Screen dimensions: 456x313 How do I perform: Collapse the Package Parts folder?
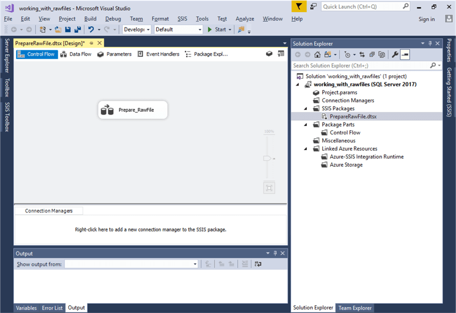(x=305, y=124)
